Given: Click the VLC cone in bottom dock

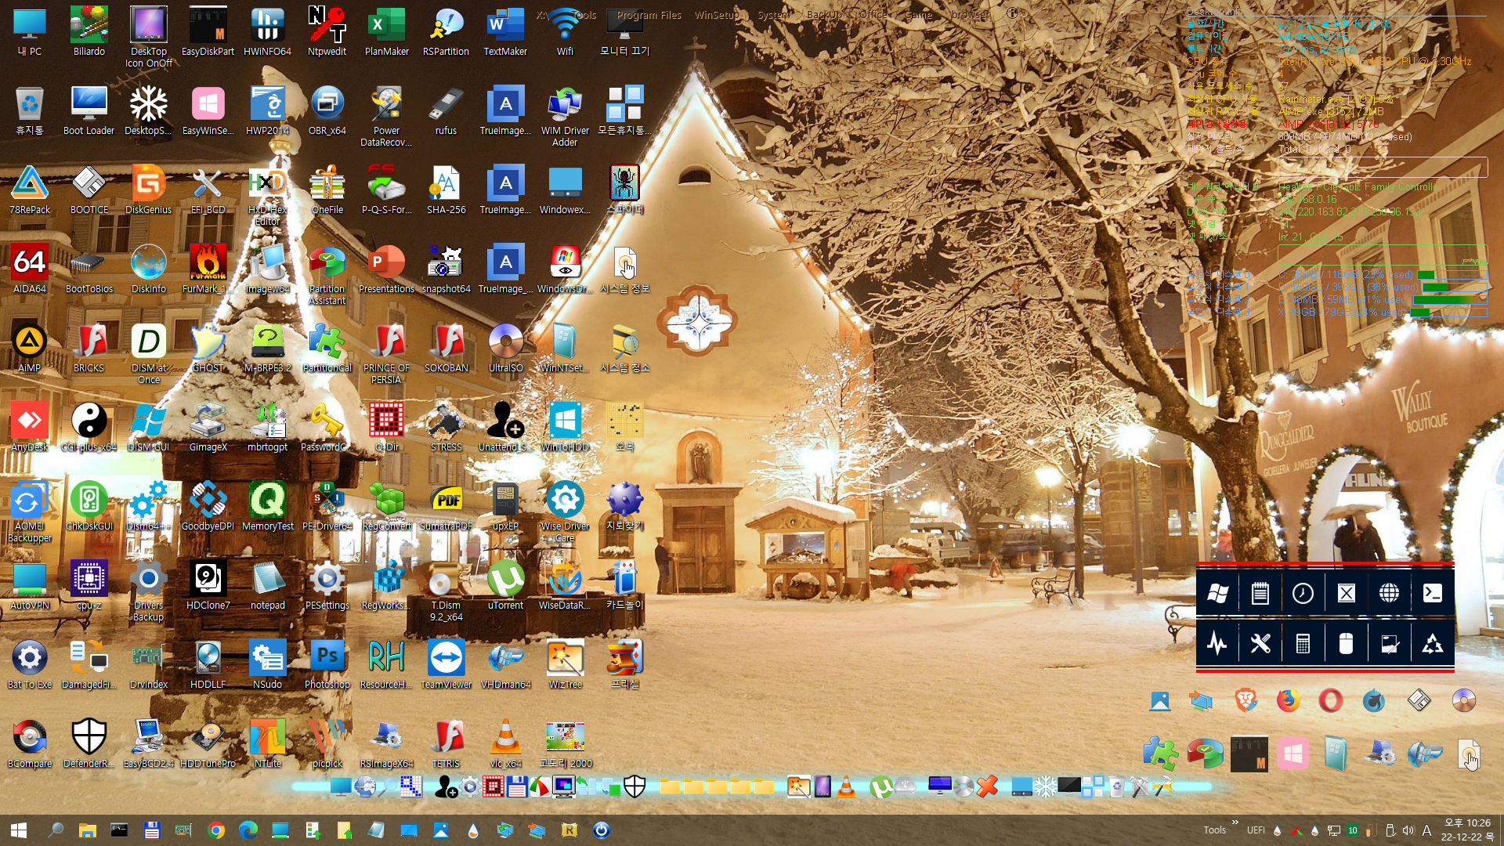Looking at the screenshot, I should click(x=846, y=786).
